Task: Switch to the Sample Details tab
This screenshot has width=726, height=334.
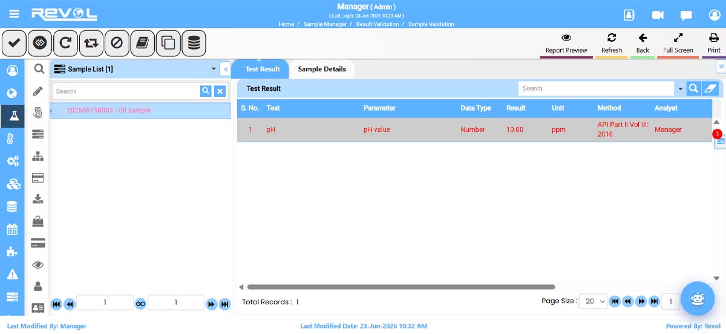Action: coord(322,69)
